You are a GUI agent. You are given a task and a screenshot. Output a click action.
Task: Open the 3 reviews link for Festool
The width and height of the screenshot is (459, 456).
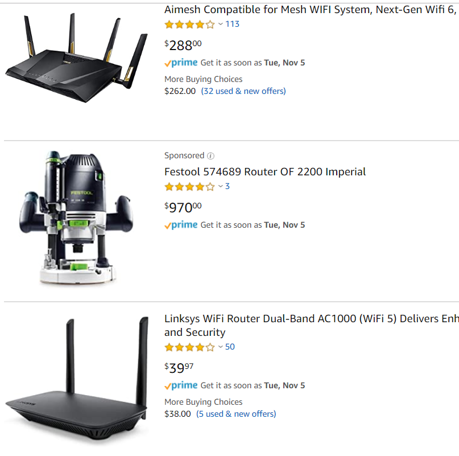227,186
